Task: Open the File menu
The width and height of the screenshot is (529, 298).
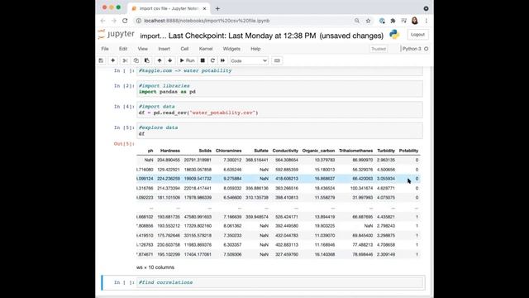Action: 105,49
